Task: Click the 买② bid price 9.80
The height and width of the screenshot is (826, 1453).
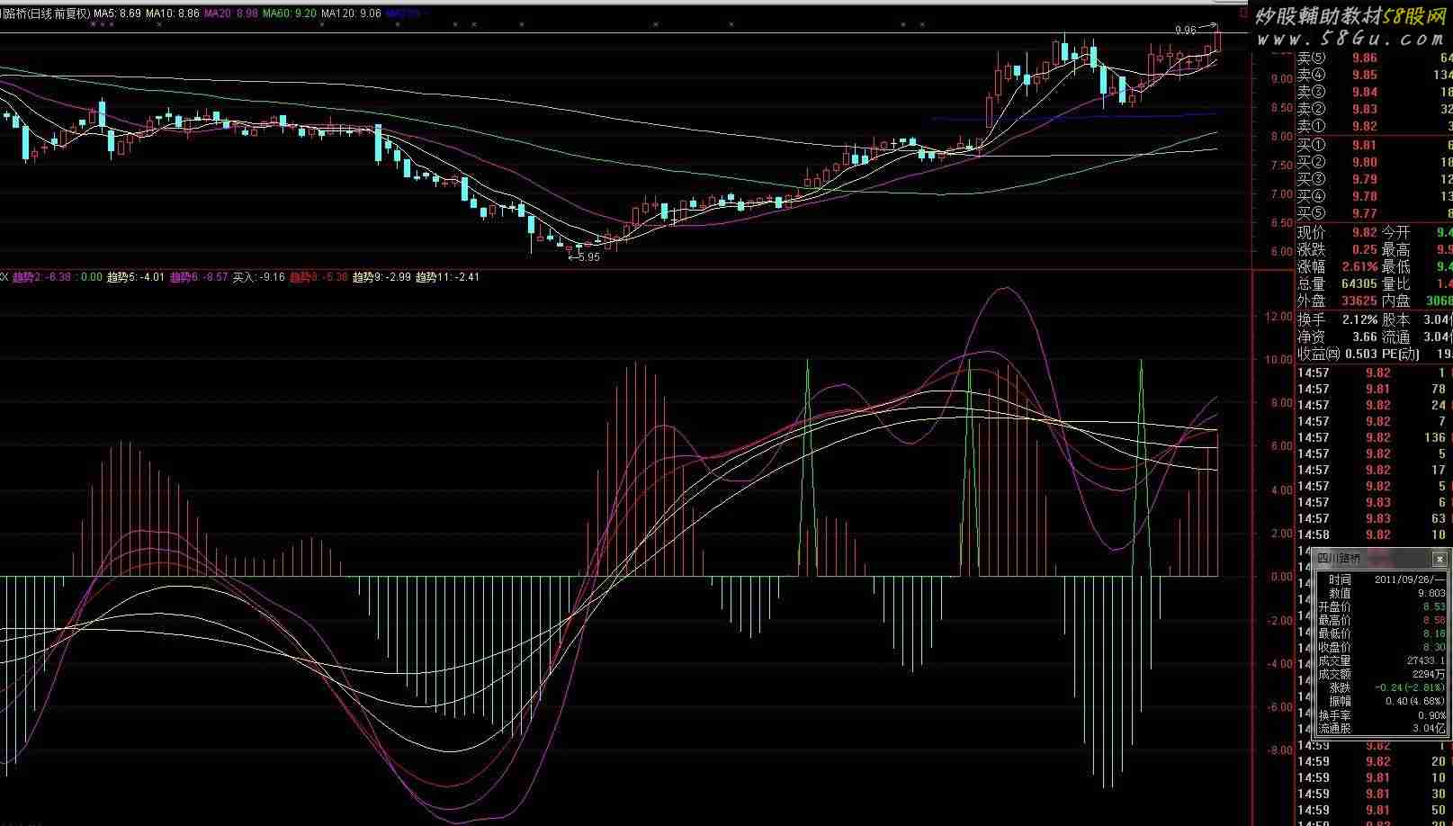Action: (x=1365, y=162)
